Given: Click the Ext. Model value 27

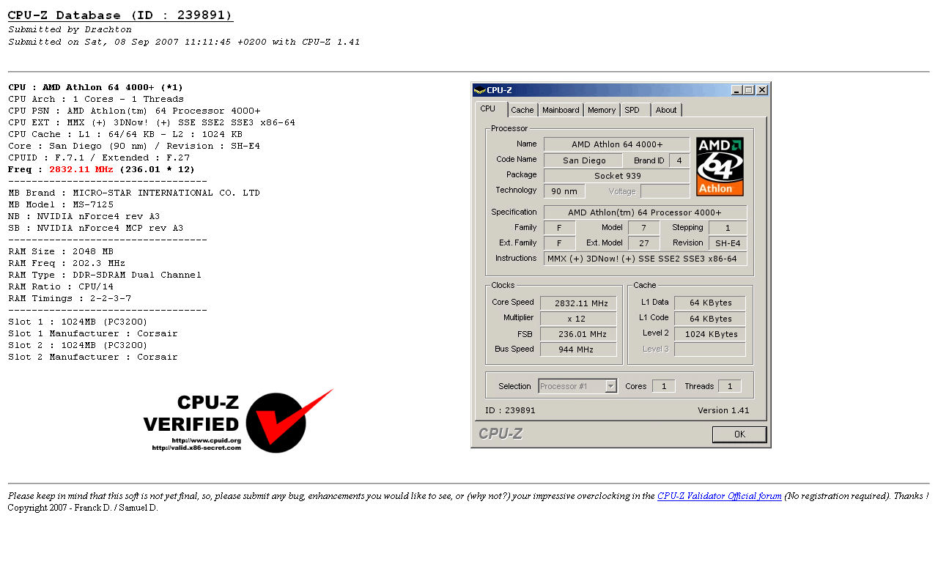Looking at the screenshot, I should [x=643, y=243].
